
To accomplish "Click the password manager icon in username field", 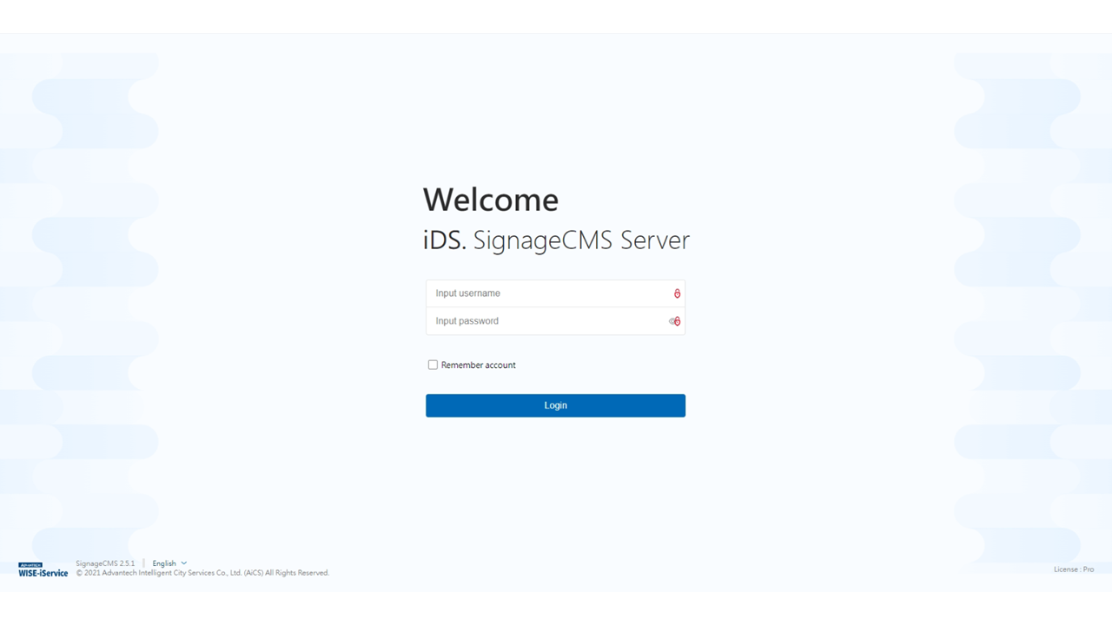I will coord(677,293).
